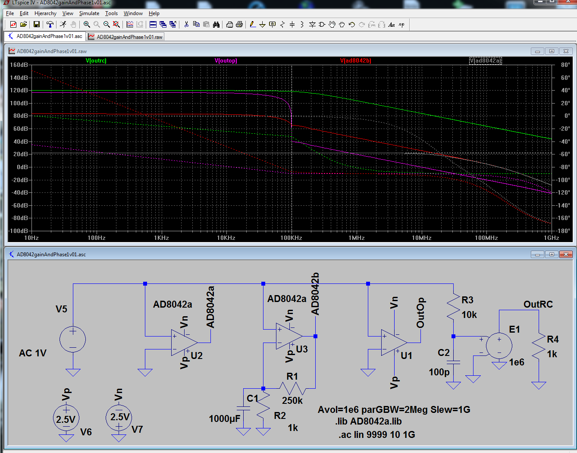Click the AC 1V source value text

coord(33,353)
